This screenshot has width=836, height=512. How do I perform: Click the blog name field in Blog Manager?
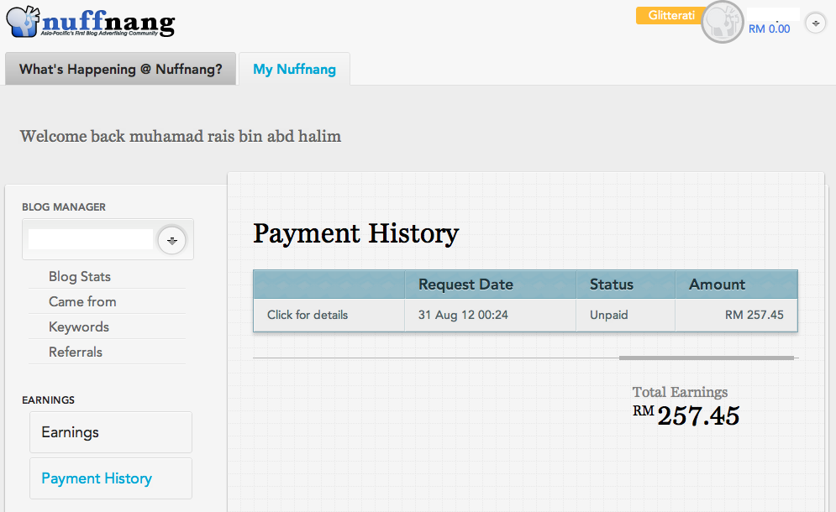pyautogui.click(x=91, y=239)
